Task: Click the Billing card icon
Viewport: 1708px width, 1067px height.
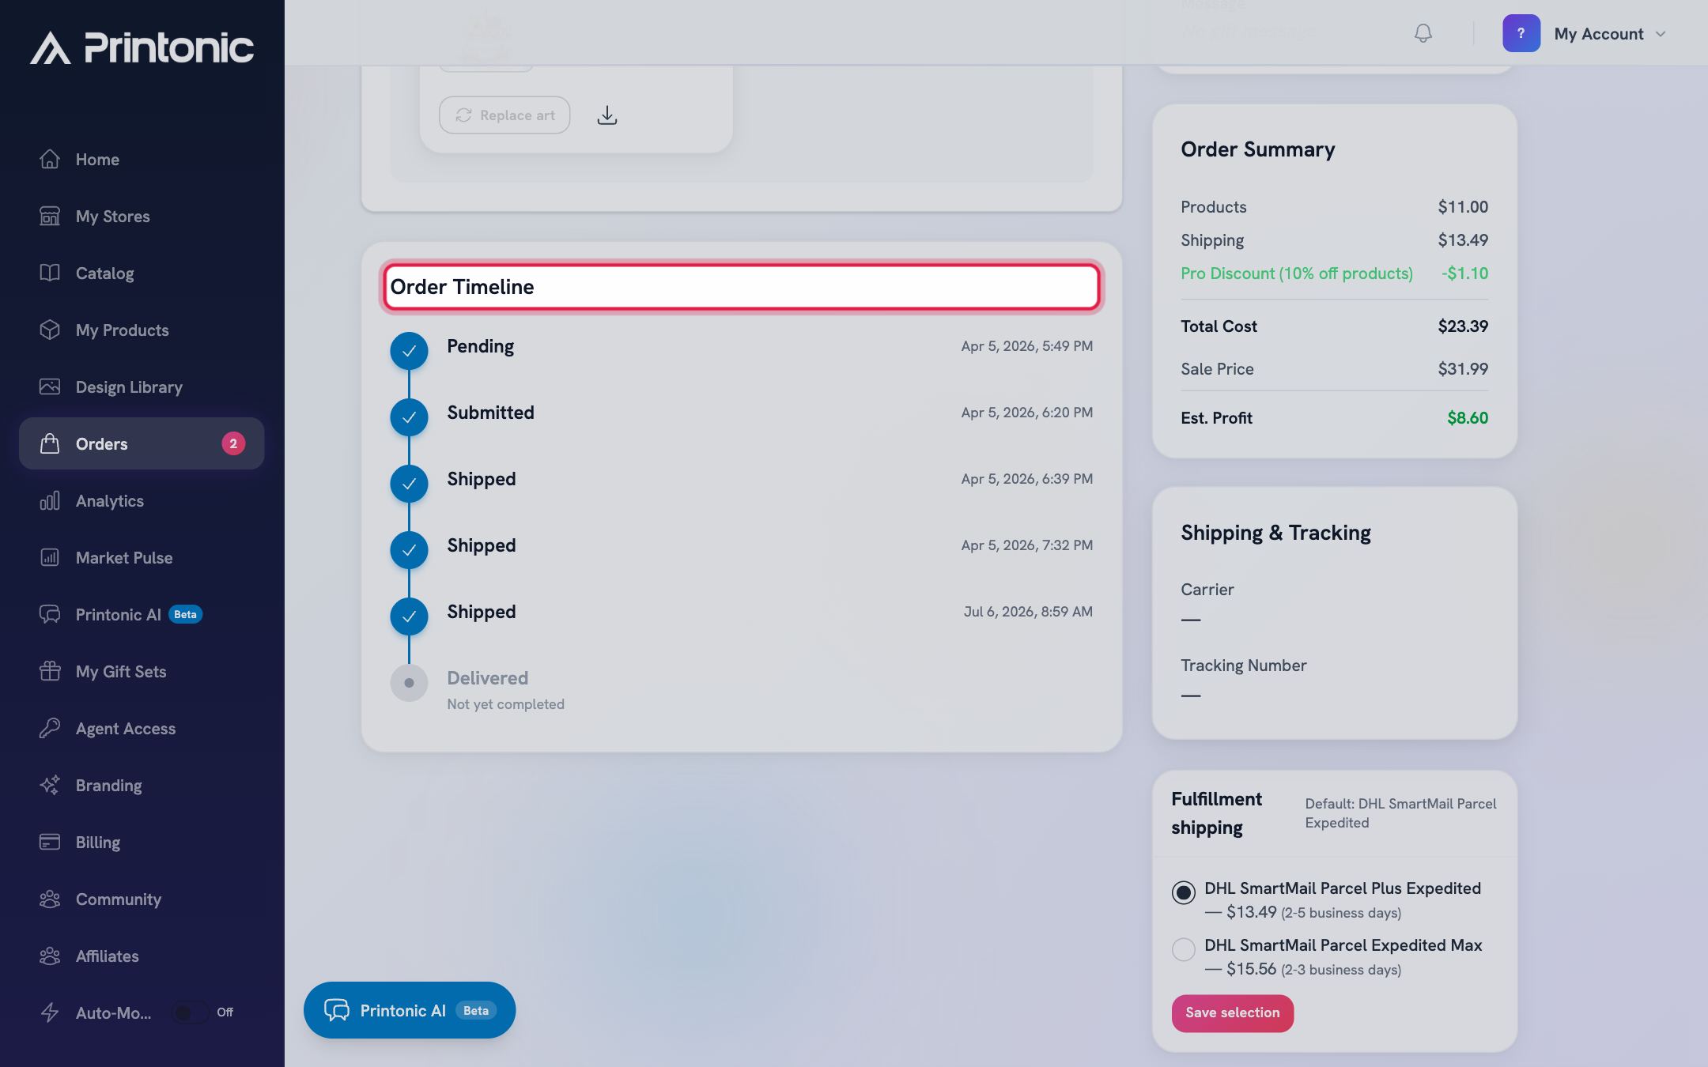Action: tap(50, 842)
